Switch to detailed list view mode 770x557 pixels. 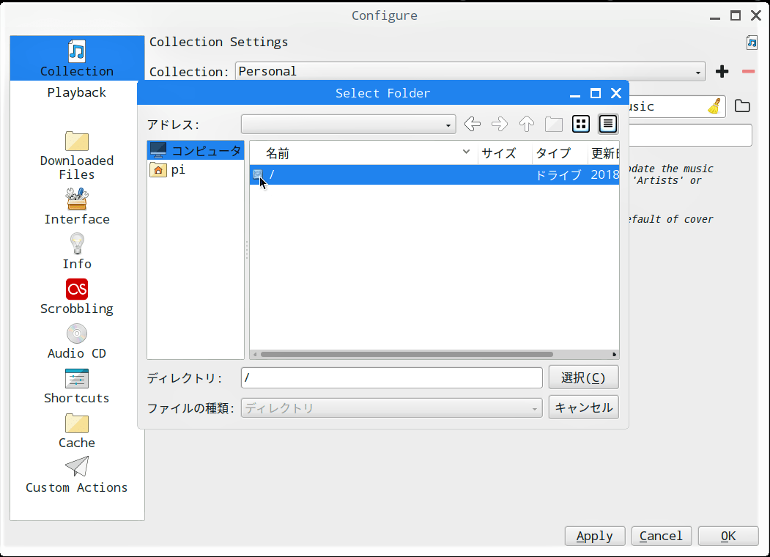tap(607, 124)
